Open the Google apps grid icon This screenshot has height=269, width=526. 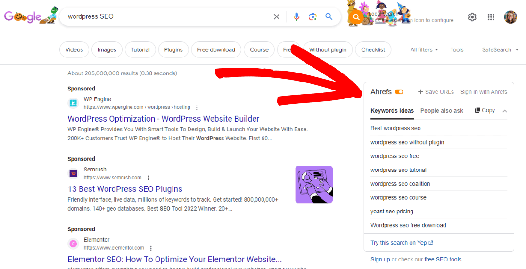coord(491,17)
